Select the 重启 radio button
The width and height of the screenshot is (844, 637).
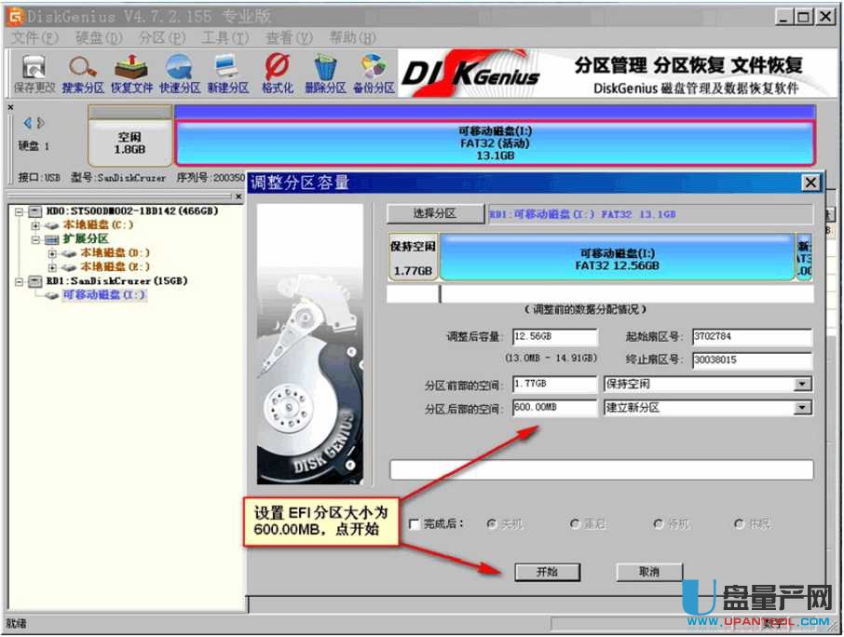pos(575,523)
